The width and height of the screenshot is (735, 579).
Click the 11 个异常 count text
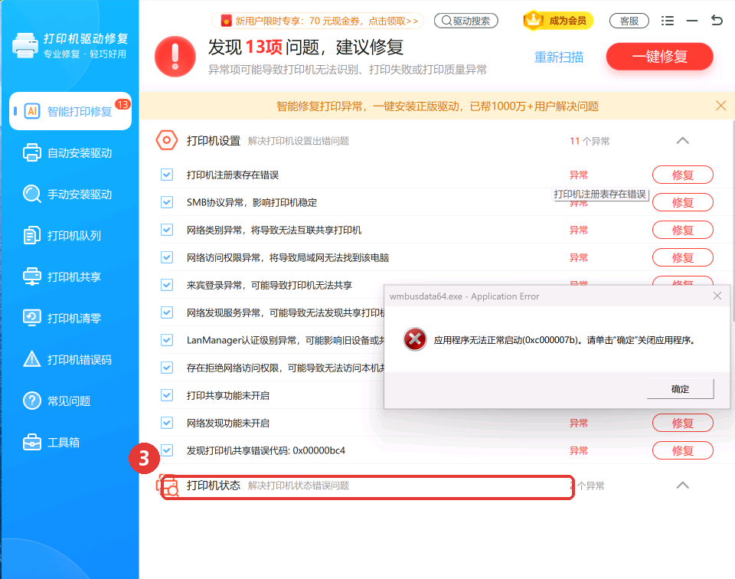point(590,141)
